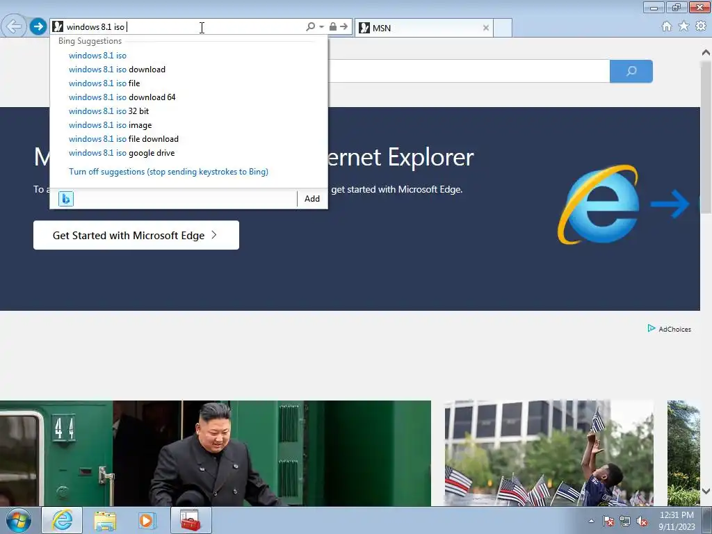Go back with the browser Back arrow
This screenshot has height=534, width=712.
[x=14, y=26]
